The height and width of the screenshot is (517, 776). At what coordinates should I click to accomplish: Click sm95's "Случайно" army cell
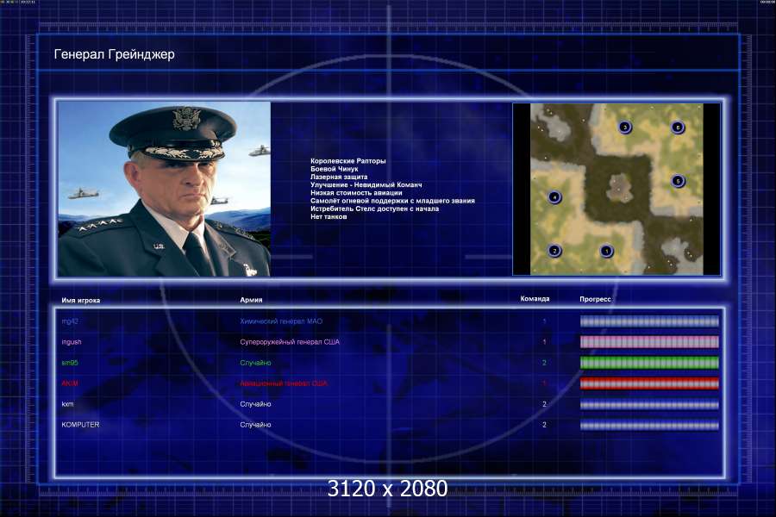click(255, 363)
